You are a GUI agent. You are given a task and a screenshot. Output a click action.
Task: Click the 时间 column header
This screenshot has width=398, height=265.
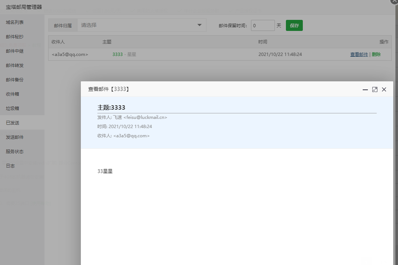263,42
